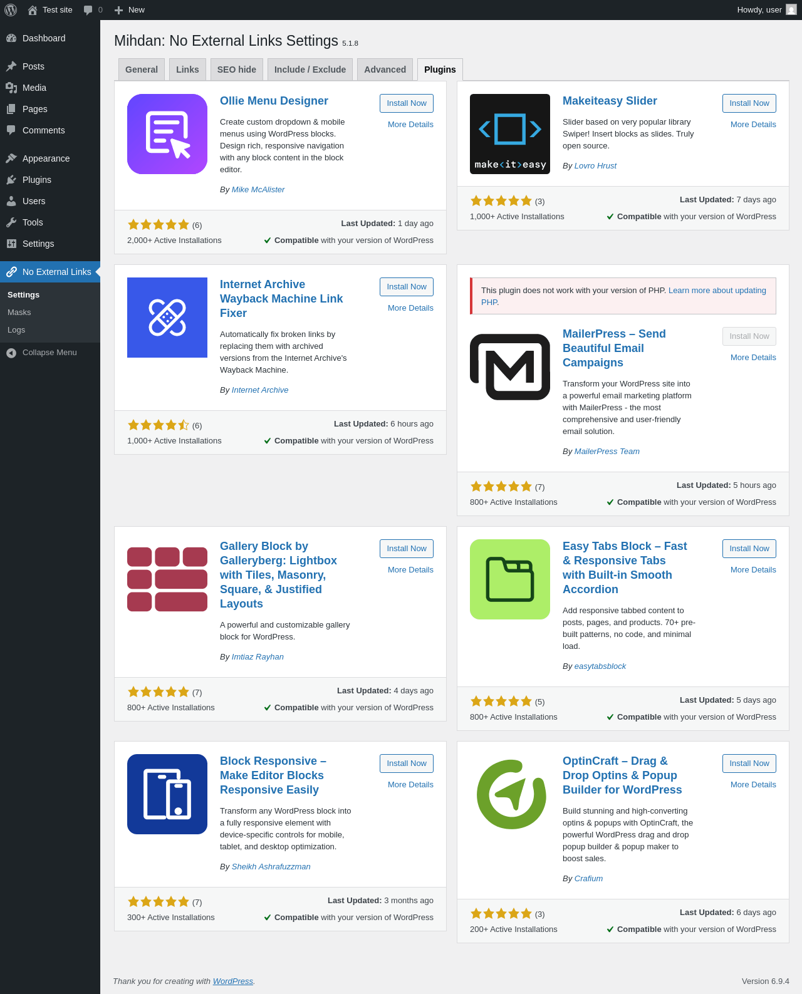Open the OptinCraft plugin title link
The width and height of the screenshot is (802, 994).
point(622,775)
